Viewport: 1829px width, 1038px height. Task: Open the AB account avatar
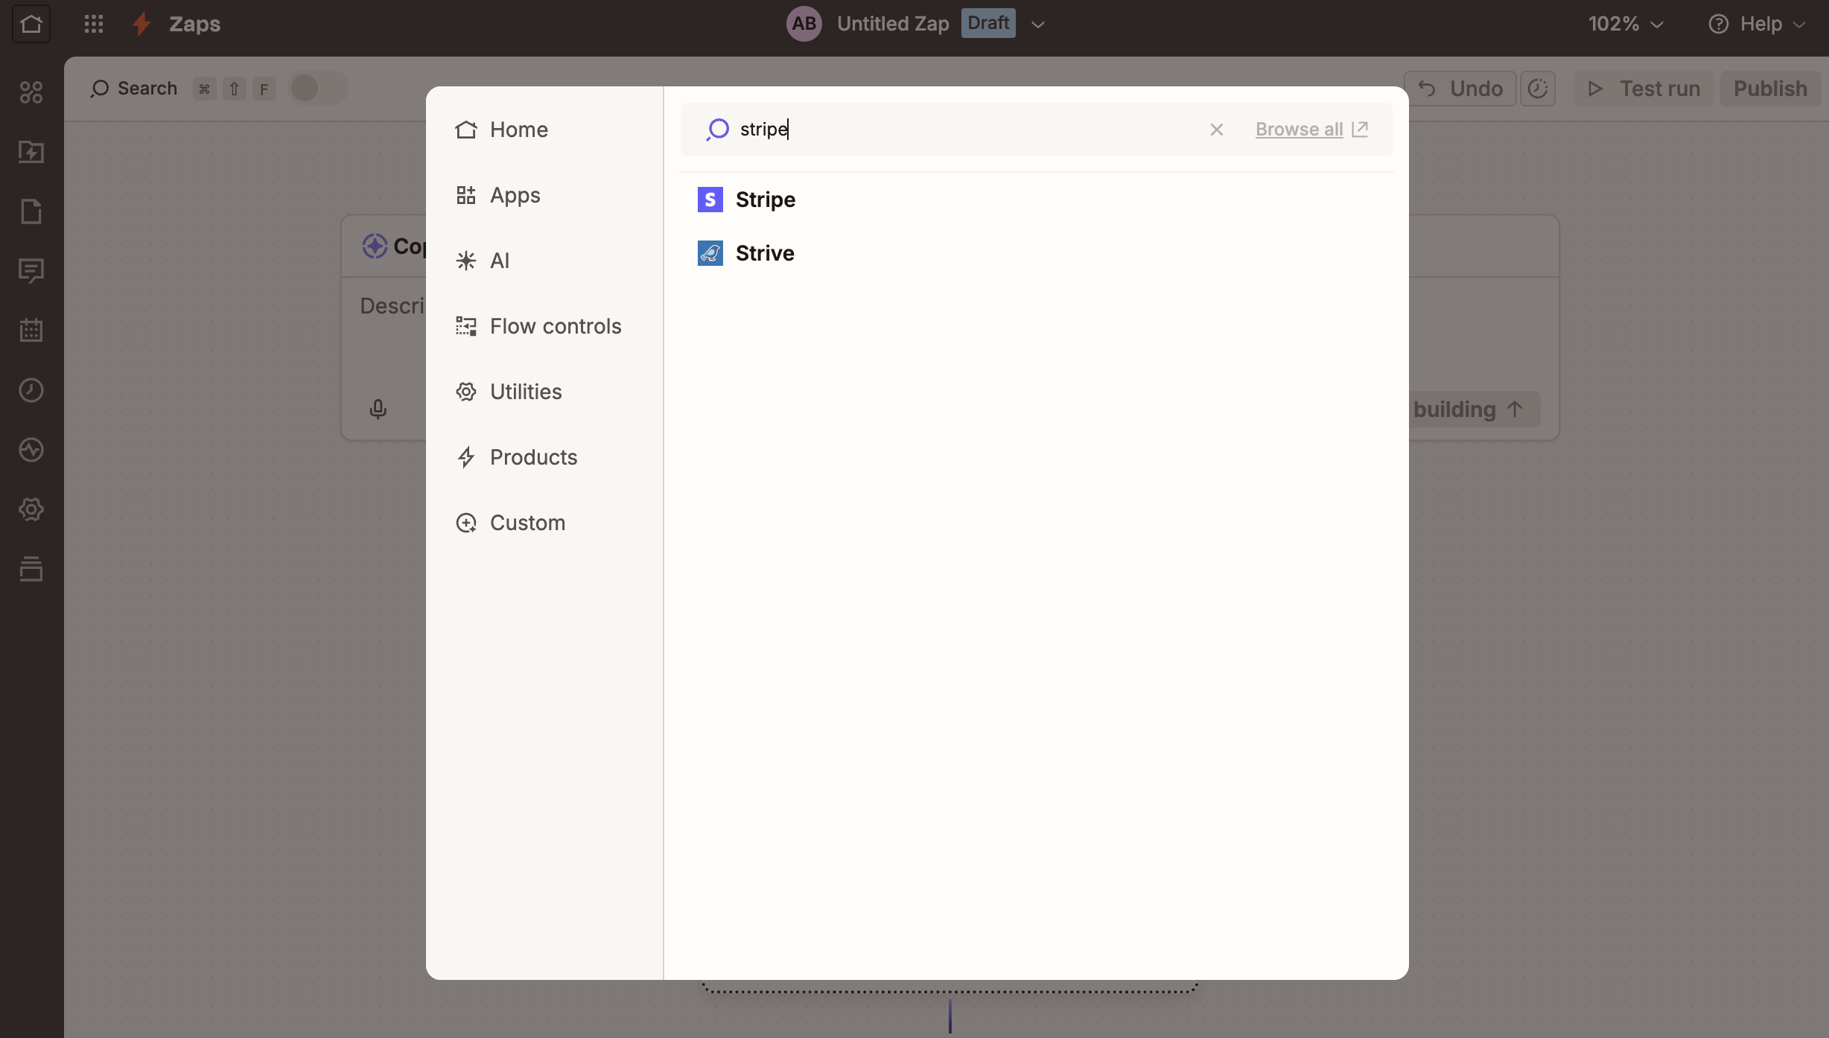[804, 24]
